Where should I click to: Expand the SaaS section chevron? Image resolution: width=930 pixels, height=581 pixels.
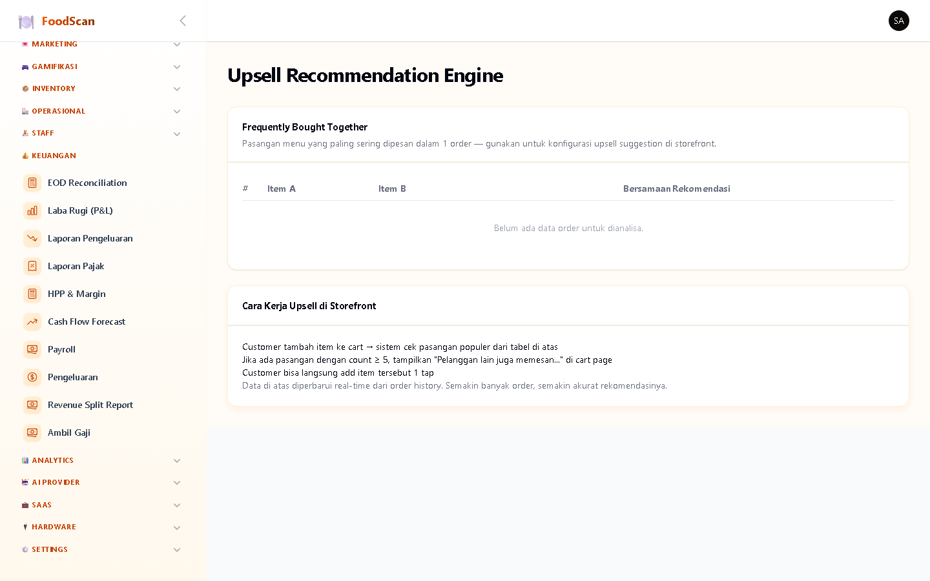(177, 505)
